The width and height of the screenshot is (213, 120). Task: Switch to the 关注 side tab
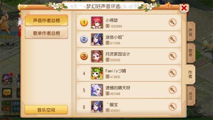(x=191, y=96)
